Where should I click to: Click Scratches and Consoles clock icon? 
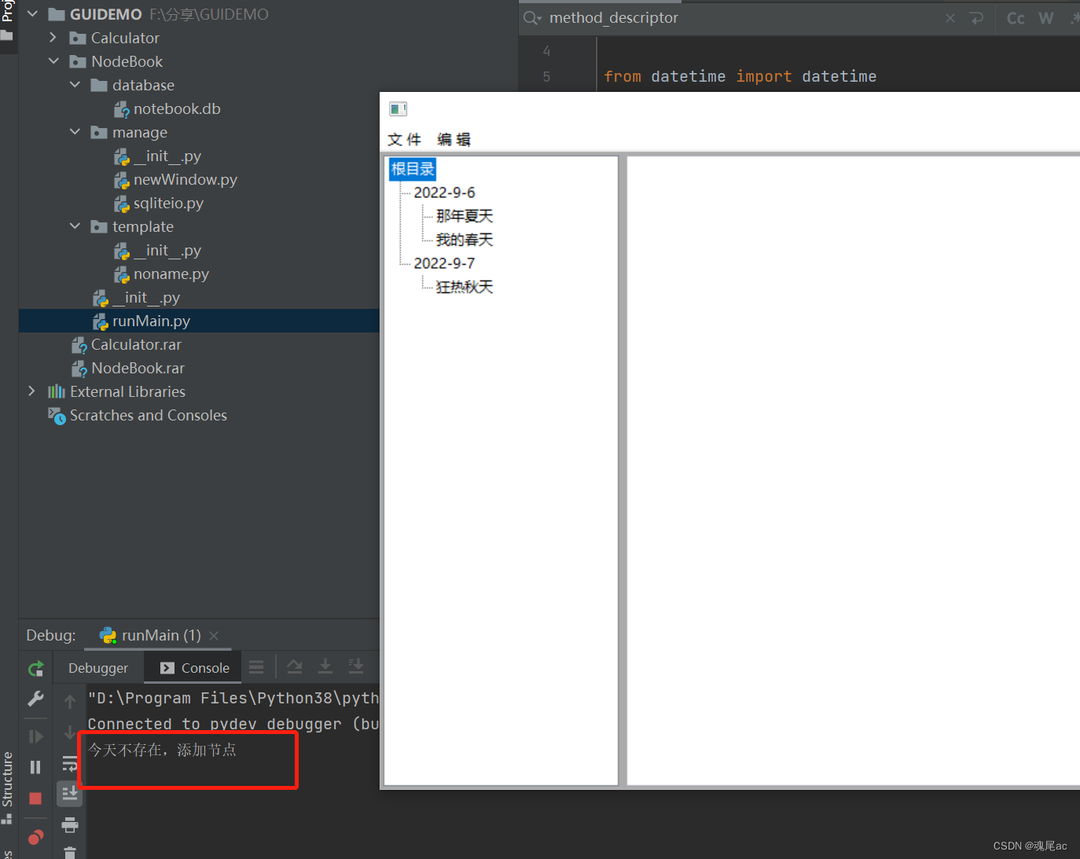point(57,416)
